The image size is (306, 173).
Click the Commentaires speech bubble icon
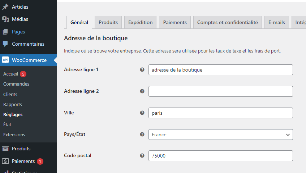[5, 44]
